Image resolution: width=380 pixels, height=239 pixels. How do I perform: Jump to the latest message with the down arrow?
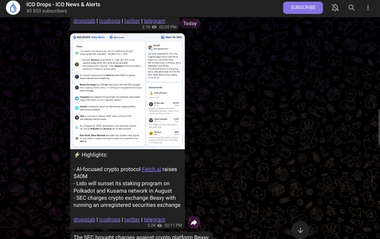click(300, 230)
